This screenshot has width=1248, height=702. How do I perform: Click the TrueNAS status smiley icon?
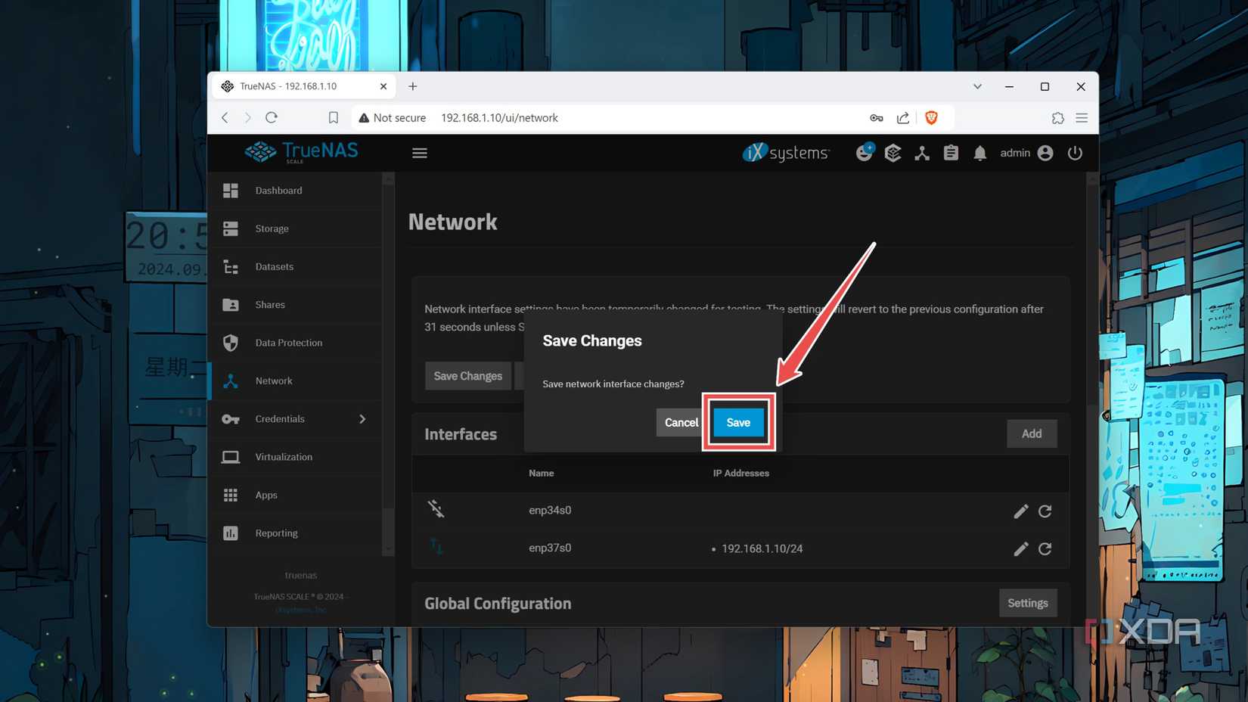pyautogui.click(x=865, y=153)
